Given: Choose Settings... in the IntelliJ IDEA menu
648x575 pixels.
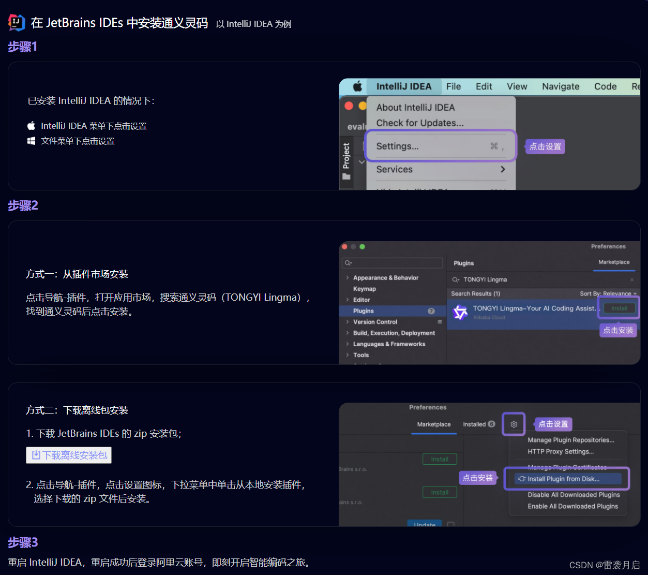Looking at the screenshot, I should pos(441,146).
